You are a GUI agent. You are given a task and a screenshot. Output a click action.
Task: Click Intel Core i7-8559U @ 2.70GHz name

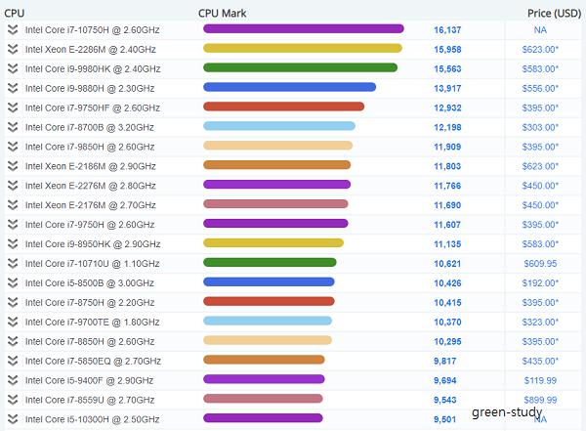pos(90,400)
